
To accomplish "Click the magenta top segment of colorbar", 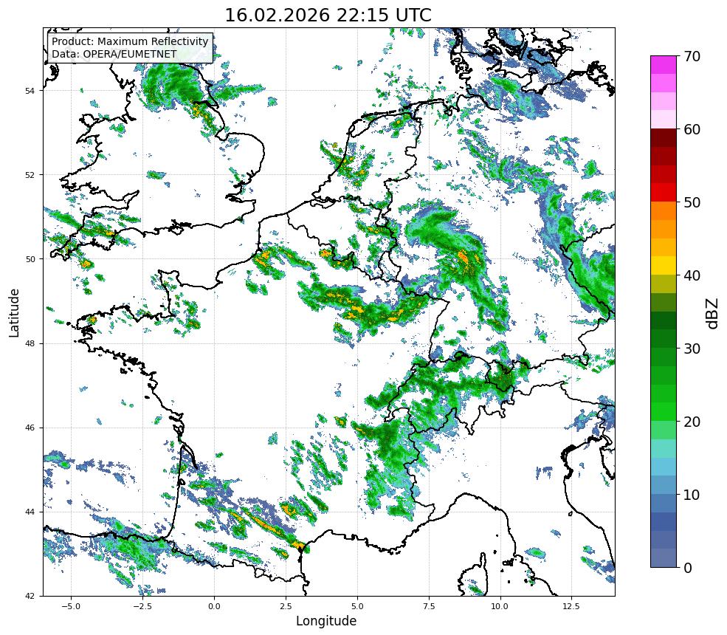I will click(x=664, y=65).
